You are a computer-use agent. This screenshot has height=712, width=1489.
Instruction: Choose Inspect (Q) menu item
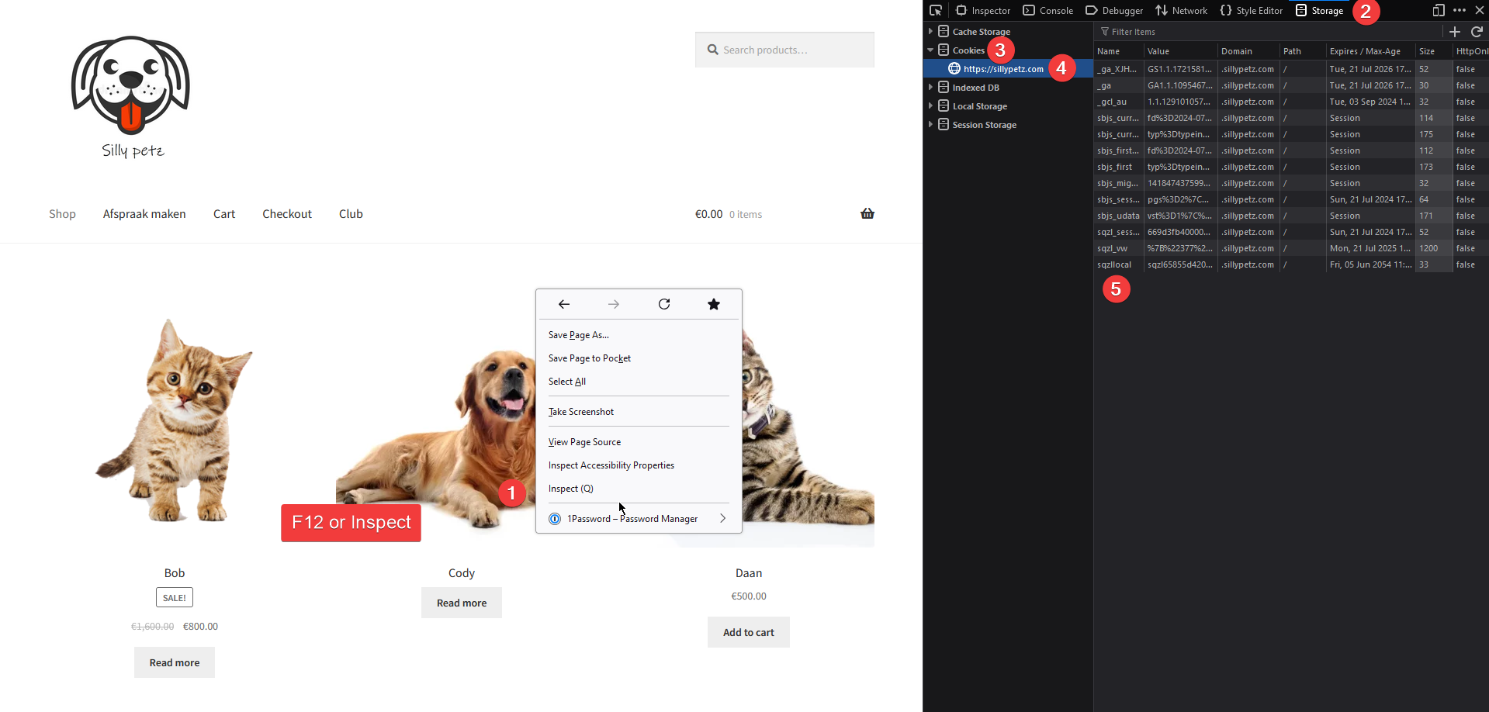pyautogui.click(x=639, y=489)
